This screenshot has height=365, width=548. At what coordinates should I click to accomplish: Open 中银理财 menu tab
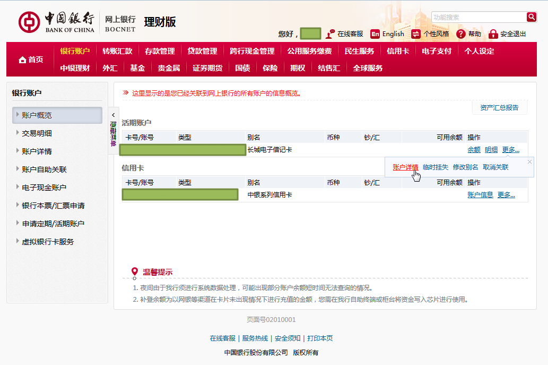tap(75, 68)
